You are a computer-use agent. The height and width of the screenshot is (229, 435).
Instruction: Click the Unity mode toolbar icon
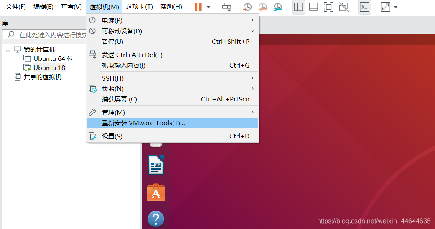pyautogui.click(x=344, y=7)
